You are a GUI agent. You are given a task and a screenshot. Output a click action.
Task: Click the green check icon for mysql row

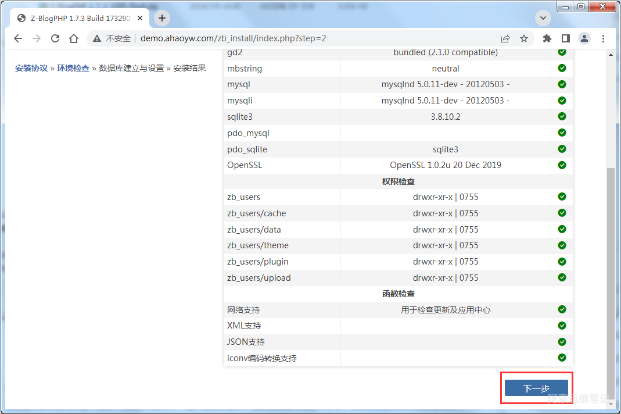562,84
